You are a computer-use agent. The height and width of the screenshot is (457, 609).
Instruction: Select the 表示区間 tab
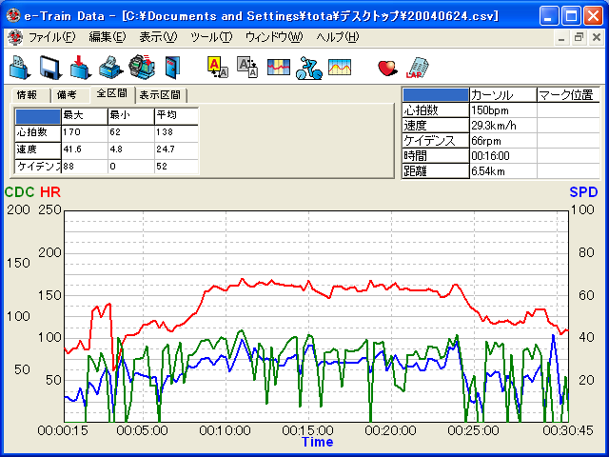160,95
